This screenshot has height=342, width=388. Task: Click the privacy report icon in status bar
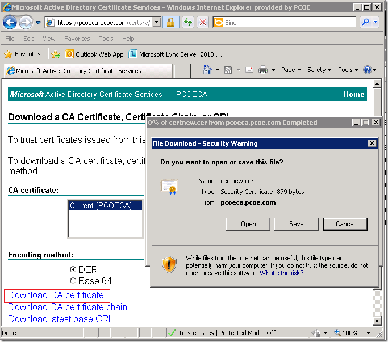pos(316,333)
